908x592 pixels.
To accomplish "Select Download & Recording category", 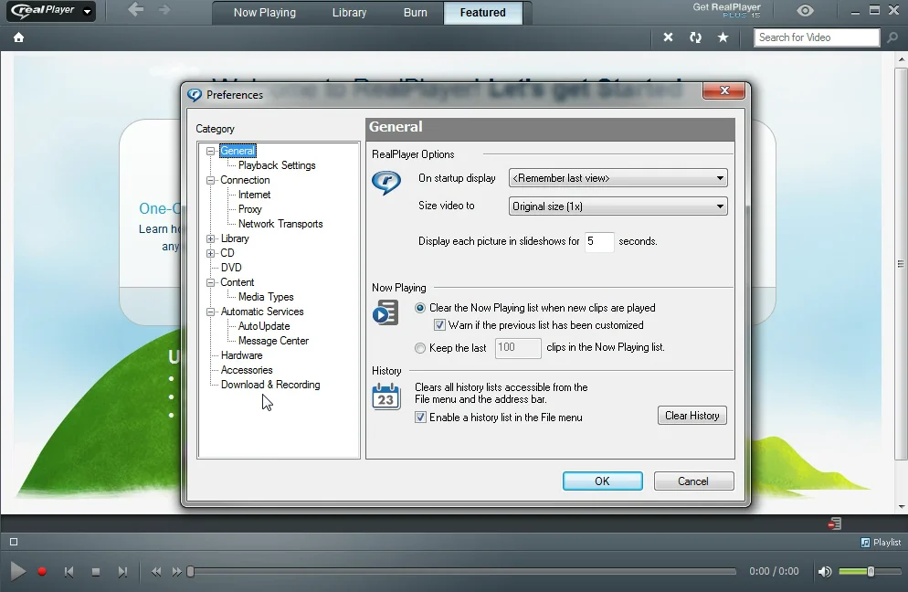I will point(270,385).
